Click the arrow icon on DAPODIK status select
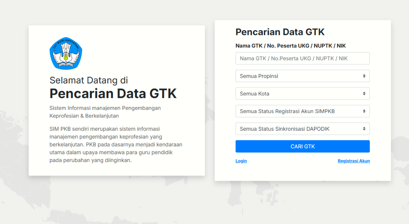This screenshot has width=409, height=224. pyautogui.click(x=364, y=129)
